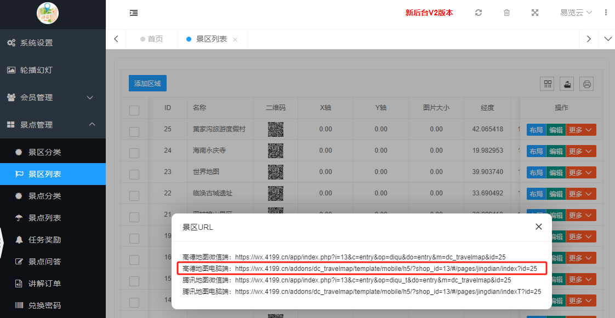Check the row ID 25 checkbox
The image size is (615, 318).
tap(134, 131)
